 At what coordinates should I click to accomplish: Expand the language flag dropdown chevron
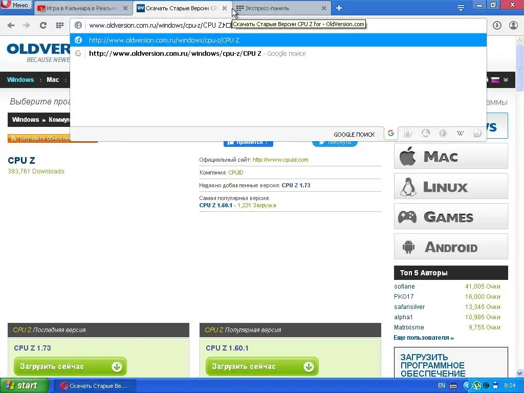[506, 80]
